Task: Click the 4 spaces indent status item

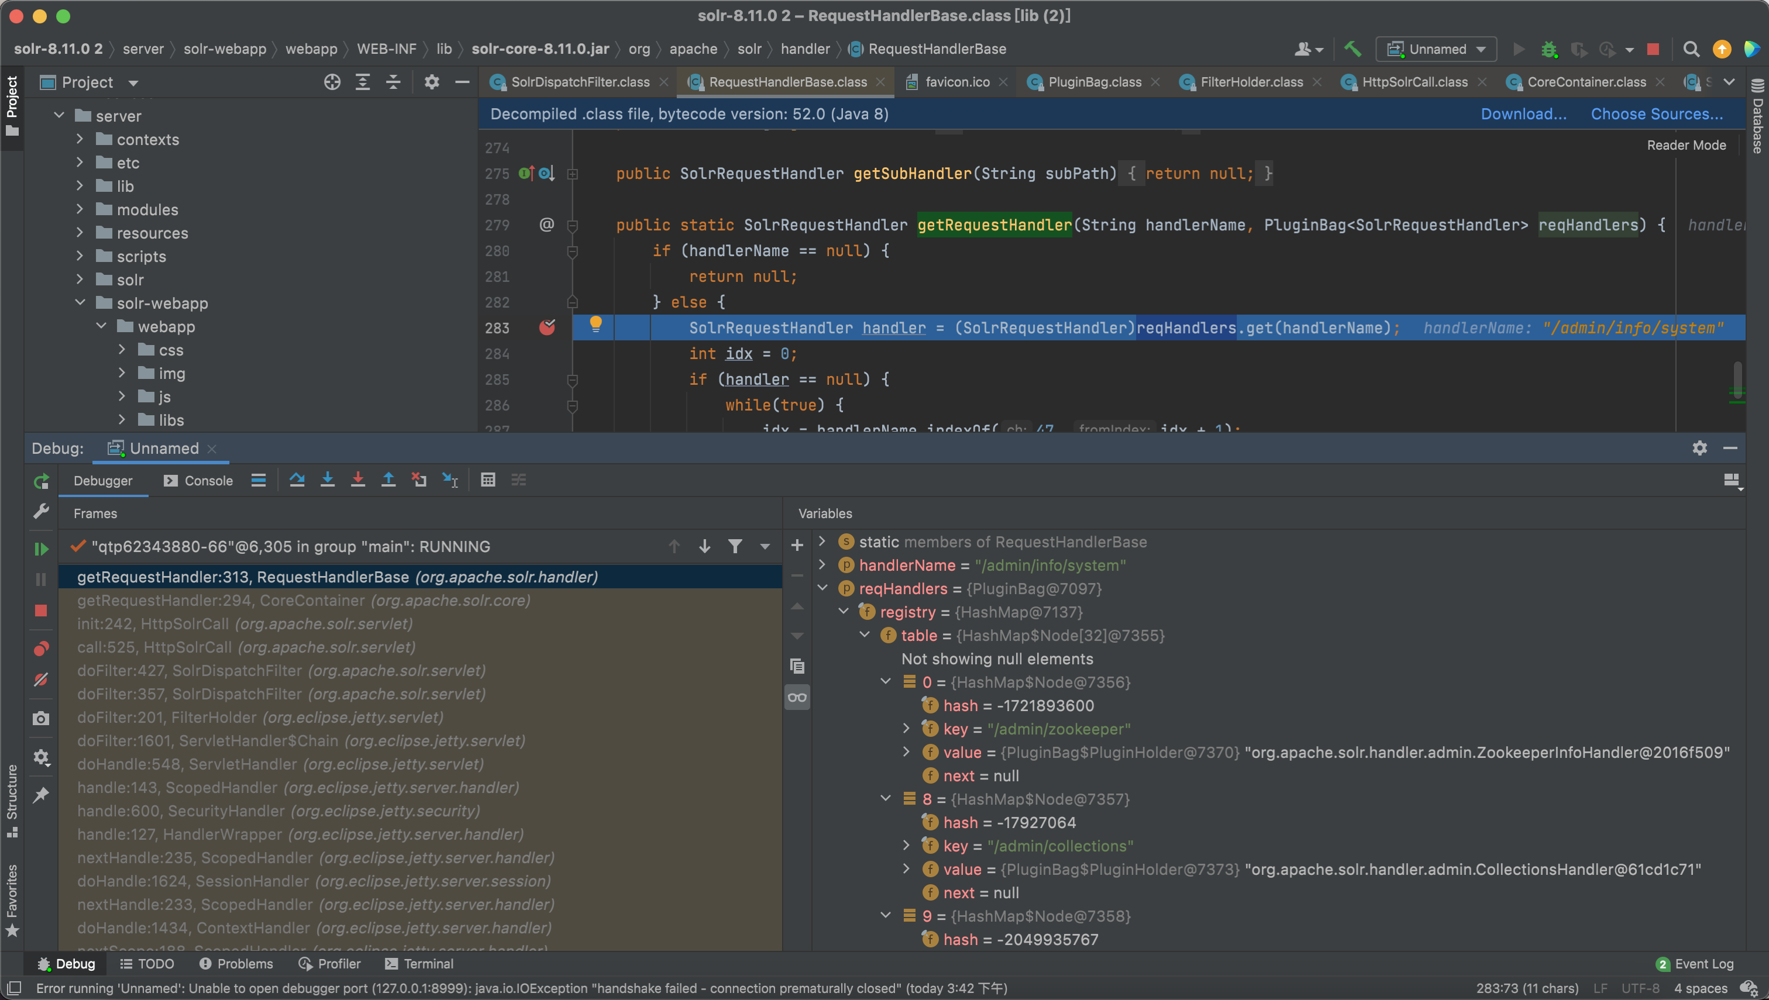Action: tap(1701, 988)
